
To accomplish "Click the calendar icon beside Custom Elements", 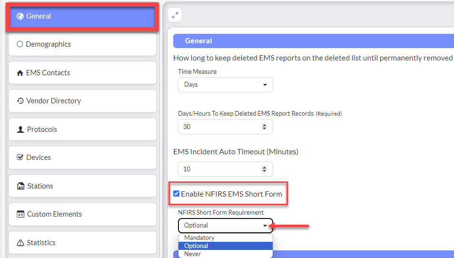I will (x=20, y=214).
